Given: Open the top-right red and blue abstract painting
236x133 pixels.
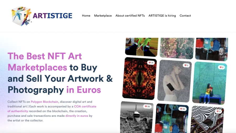Looking at the screenshot, I should pyautogui.click(x=211, y=49).
